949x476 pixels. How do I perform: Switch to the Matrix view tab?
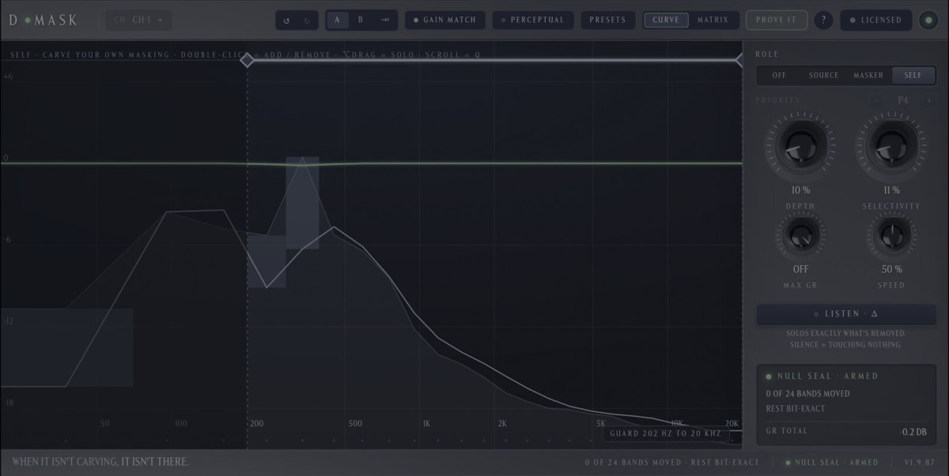tap(713, 20)
